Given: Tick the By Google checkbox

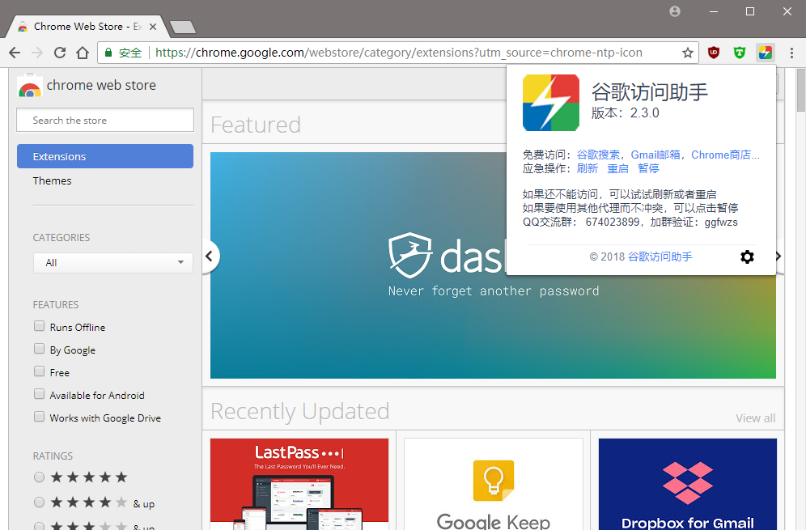Looking at the screenshot, I should 39,349.
